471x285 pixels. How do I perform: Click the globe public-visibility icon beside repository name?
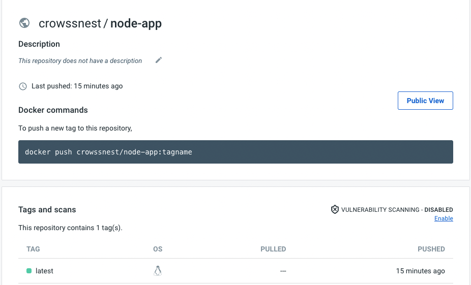24,23
